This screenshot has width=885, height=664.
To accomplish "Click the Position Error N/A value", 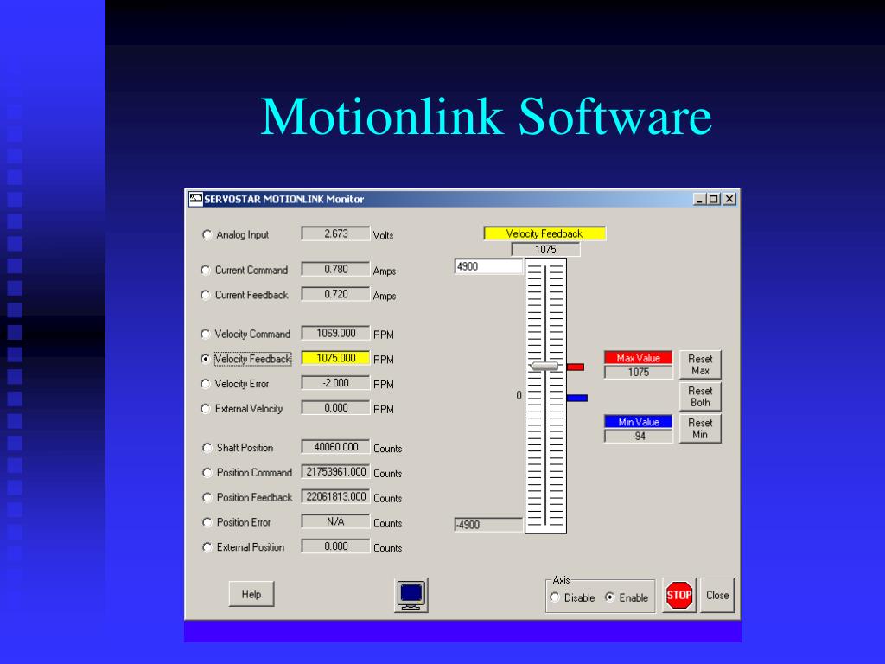I will point(336,521).
